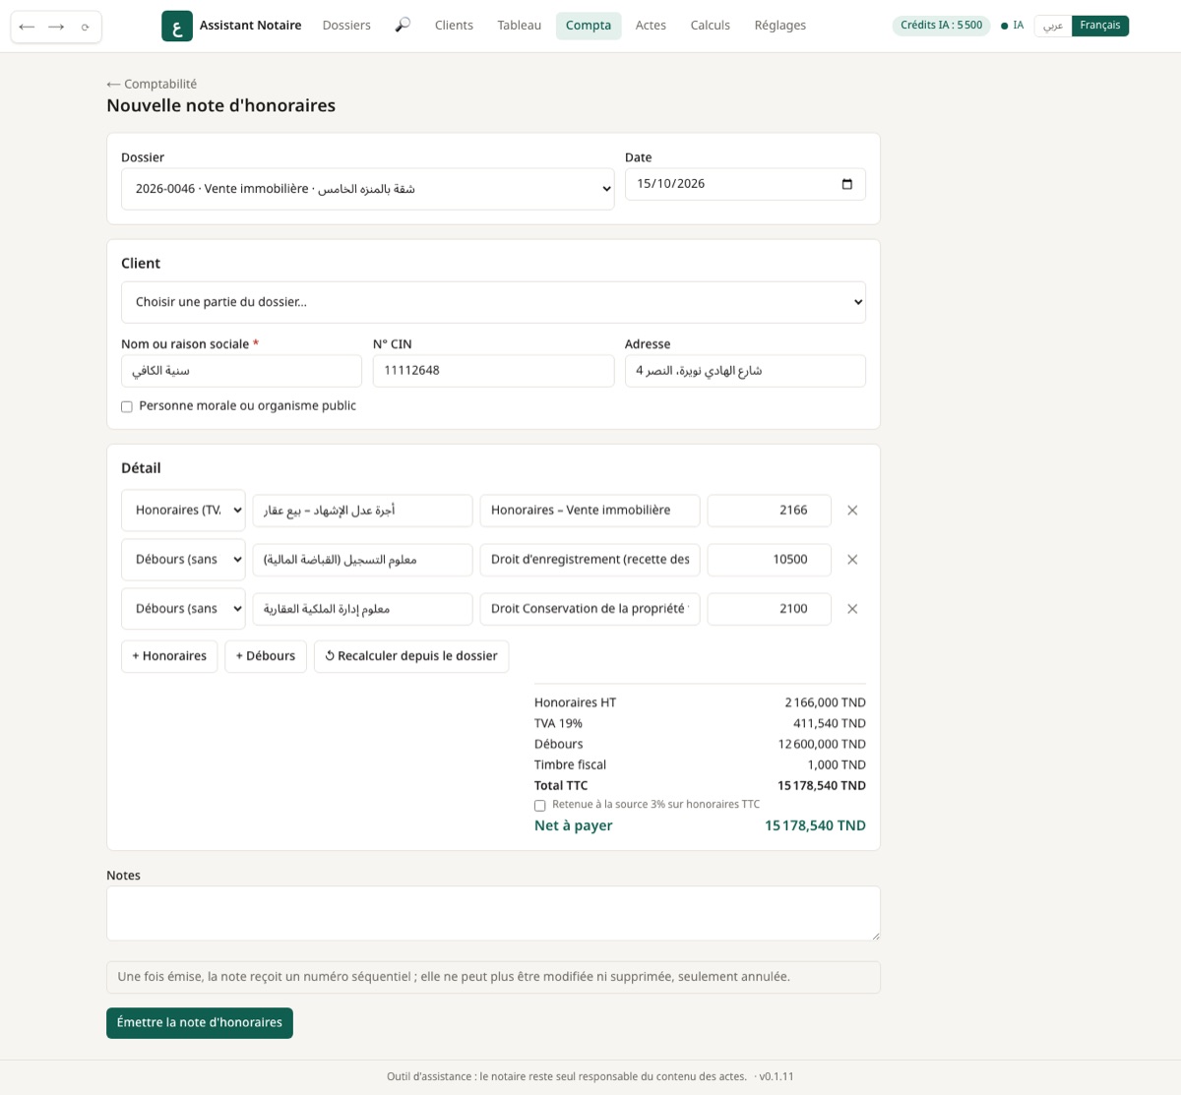The height and width of the screenshot is (1095, 1181).
Task: Edit the amount field showing 2166
Action: 770,511
